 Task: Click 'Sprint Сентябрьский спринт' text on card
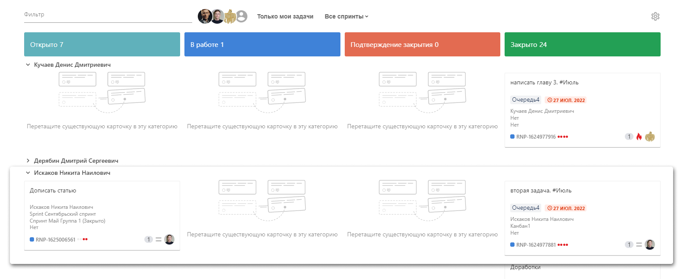63,214
